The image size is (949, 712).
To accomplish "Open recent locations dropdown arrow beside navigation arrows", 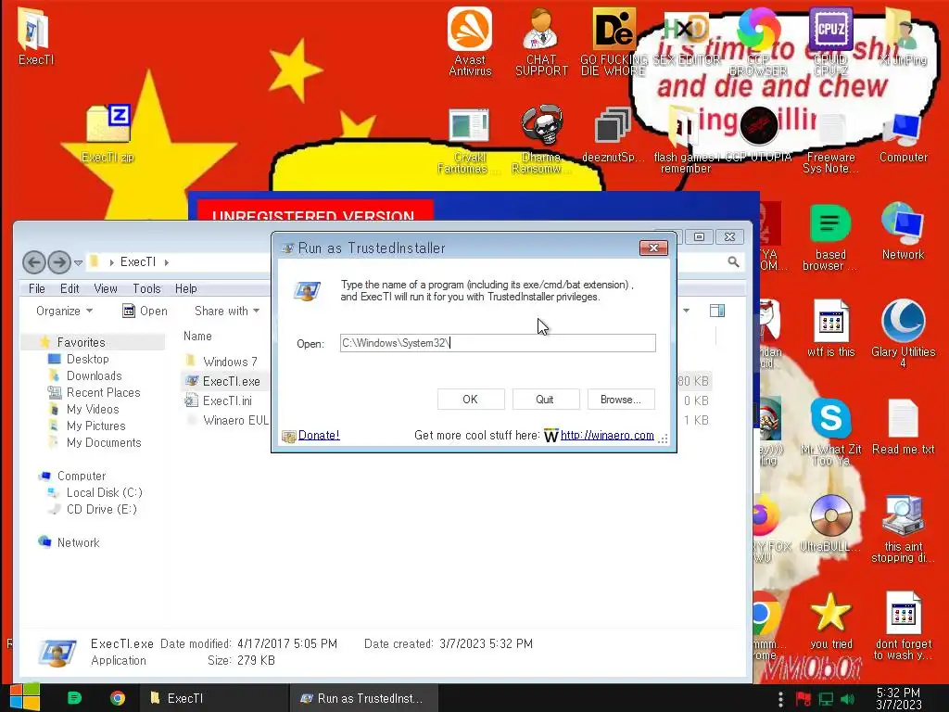I will [x=78, y=262].
